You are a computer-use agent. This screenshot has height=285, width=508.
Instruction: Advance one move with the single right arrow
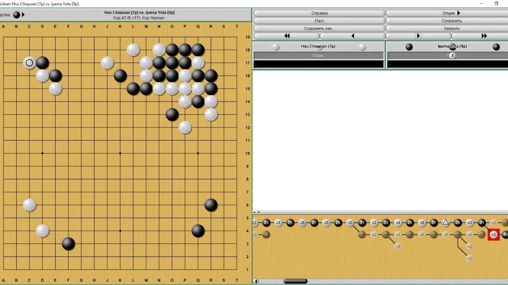418,36
